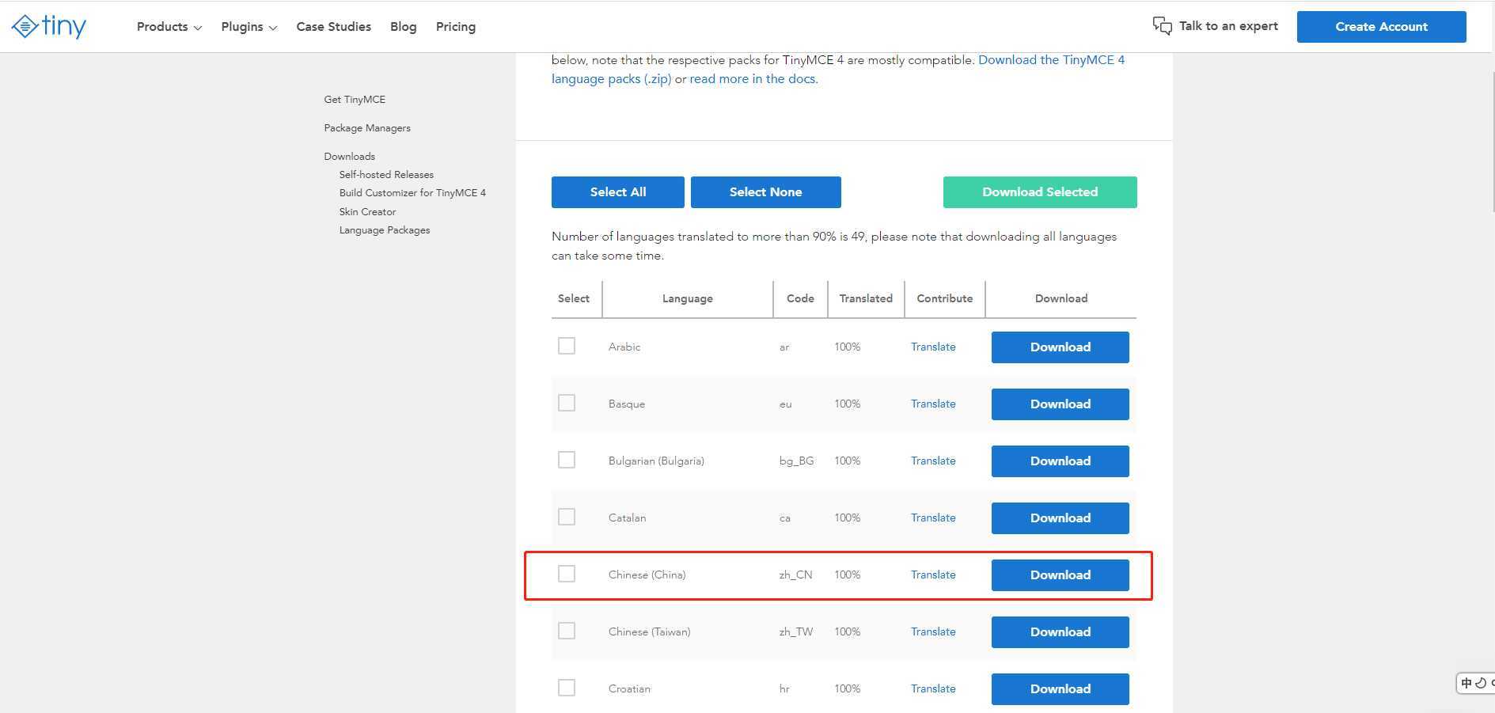Click Download Selected button
The width and height of the screenshot is (1495, 713).
(1040, 192)
